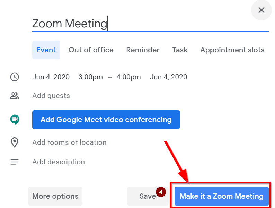Click the guests people icon
The width and height of the screenshot is (275, 208).
(15, 96)
